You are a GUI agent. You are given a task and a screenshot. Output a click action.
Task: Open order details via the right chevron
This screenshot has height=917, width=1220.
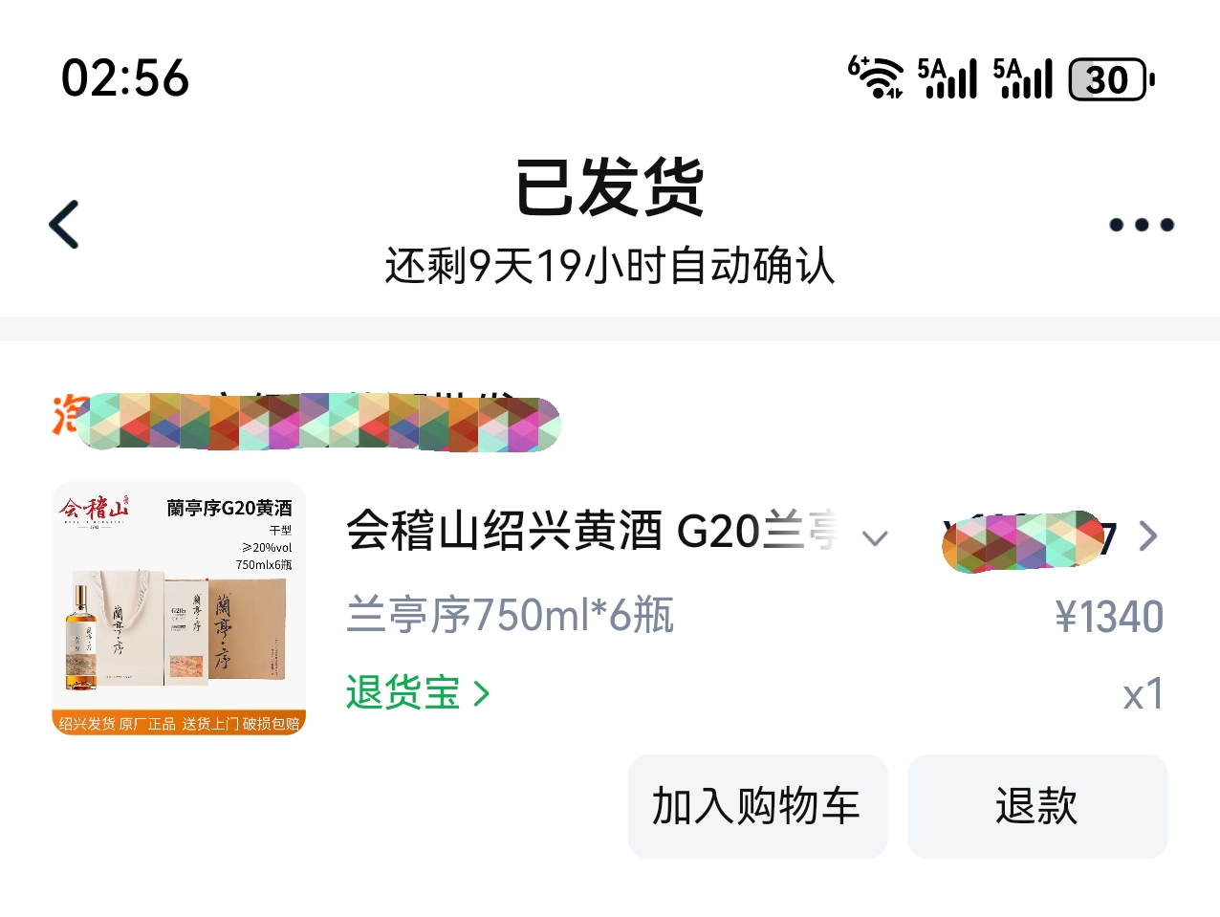click(1148, 536)
